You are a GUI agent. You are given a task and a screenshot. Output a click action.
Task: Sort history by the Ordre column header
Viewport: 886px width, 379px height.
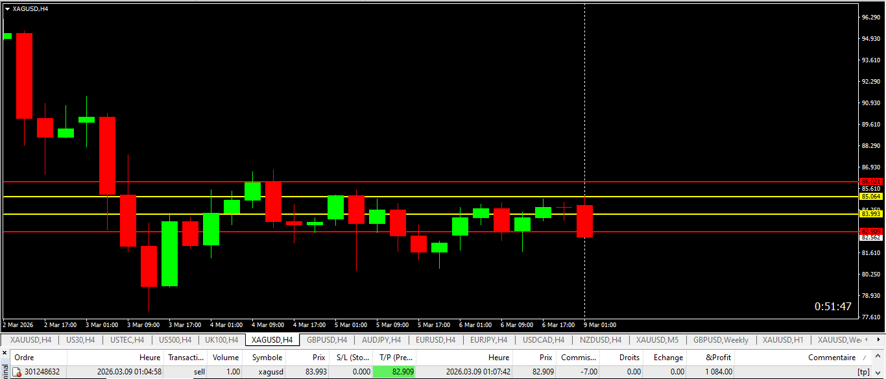(x=40, y=358)
